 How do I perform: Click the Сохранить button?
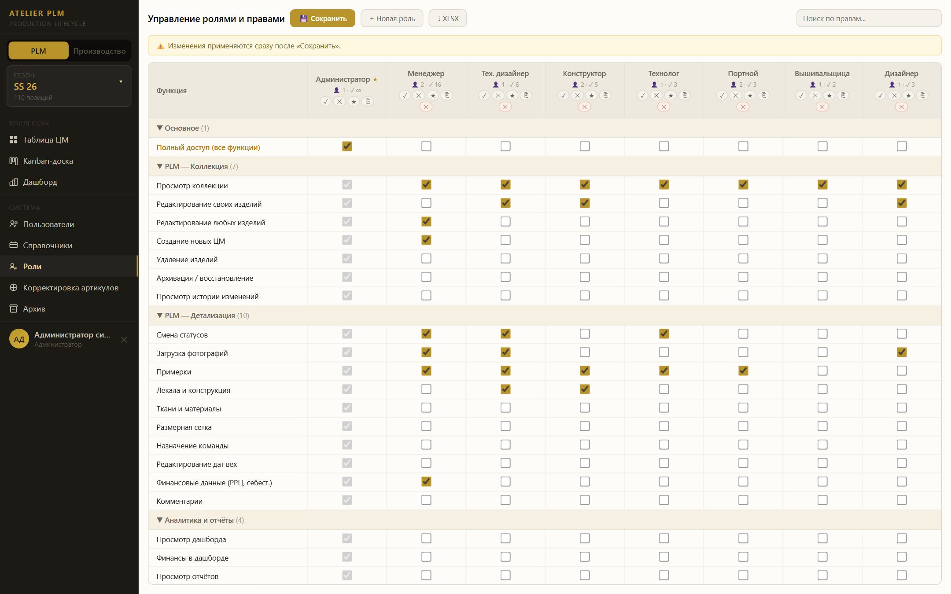tap(323, 18)
